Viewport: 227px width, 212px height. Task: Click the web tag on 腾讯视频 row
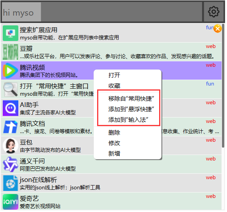click(x=211, y=65)
